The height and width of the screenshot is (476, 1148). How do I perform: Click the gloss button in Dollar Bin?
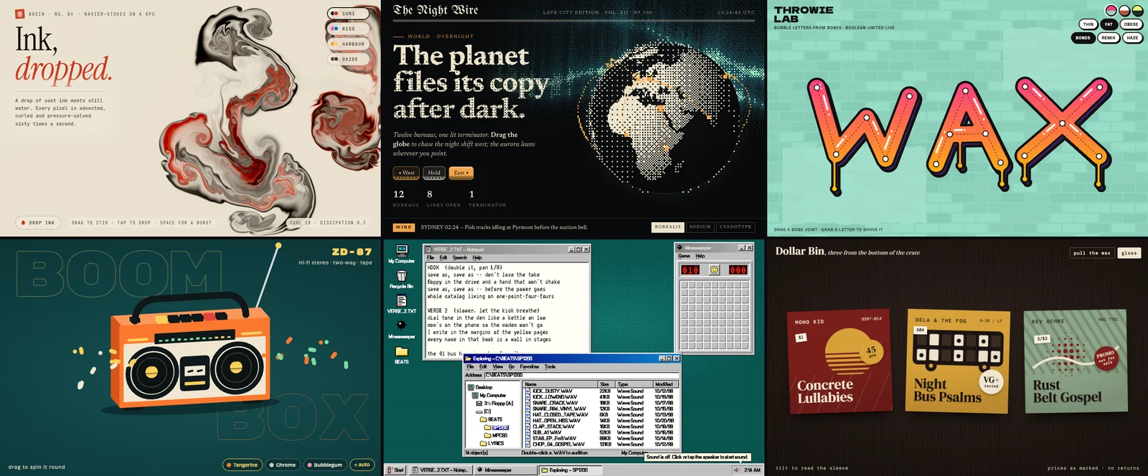click(1129, 253)
